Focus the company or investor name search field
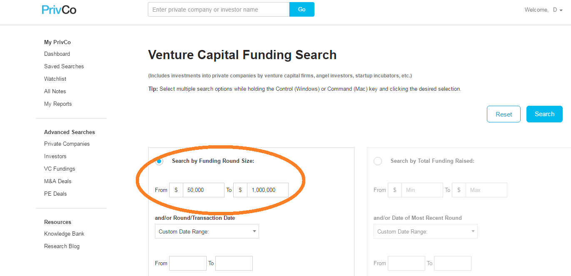The width and height of the screenshot is (571, 276). pyautogui.click(x=219, y=9)
